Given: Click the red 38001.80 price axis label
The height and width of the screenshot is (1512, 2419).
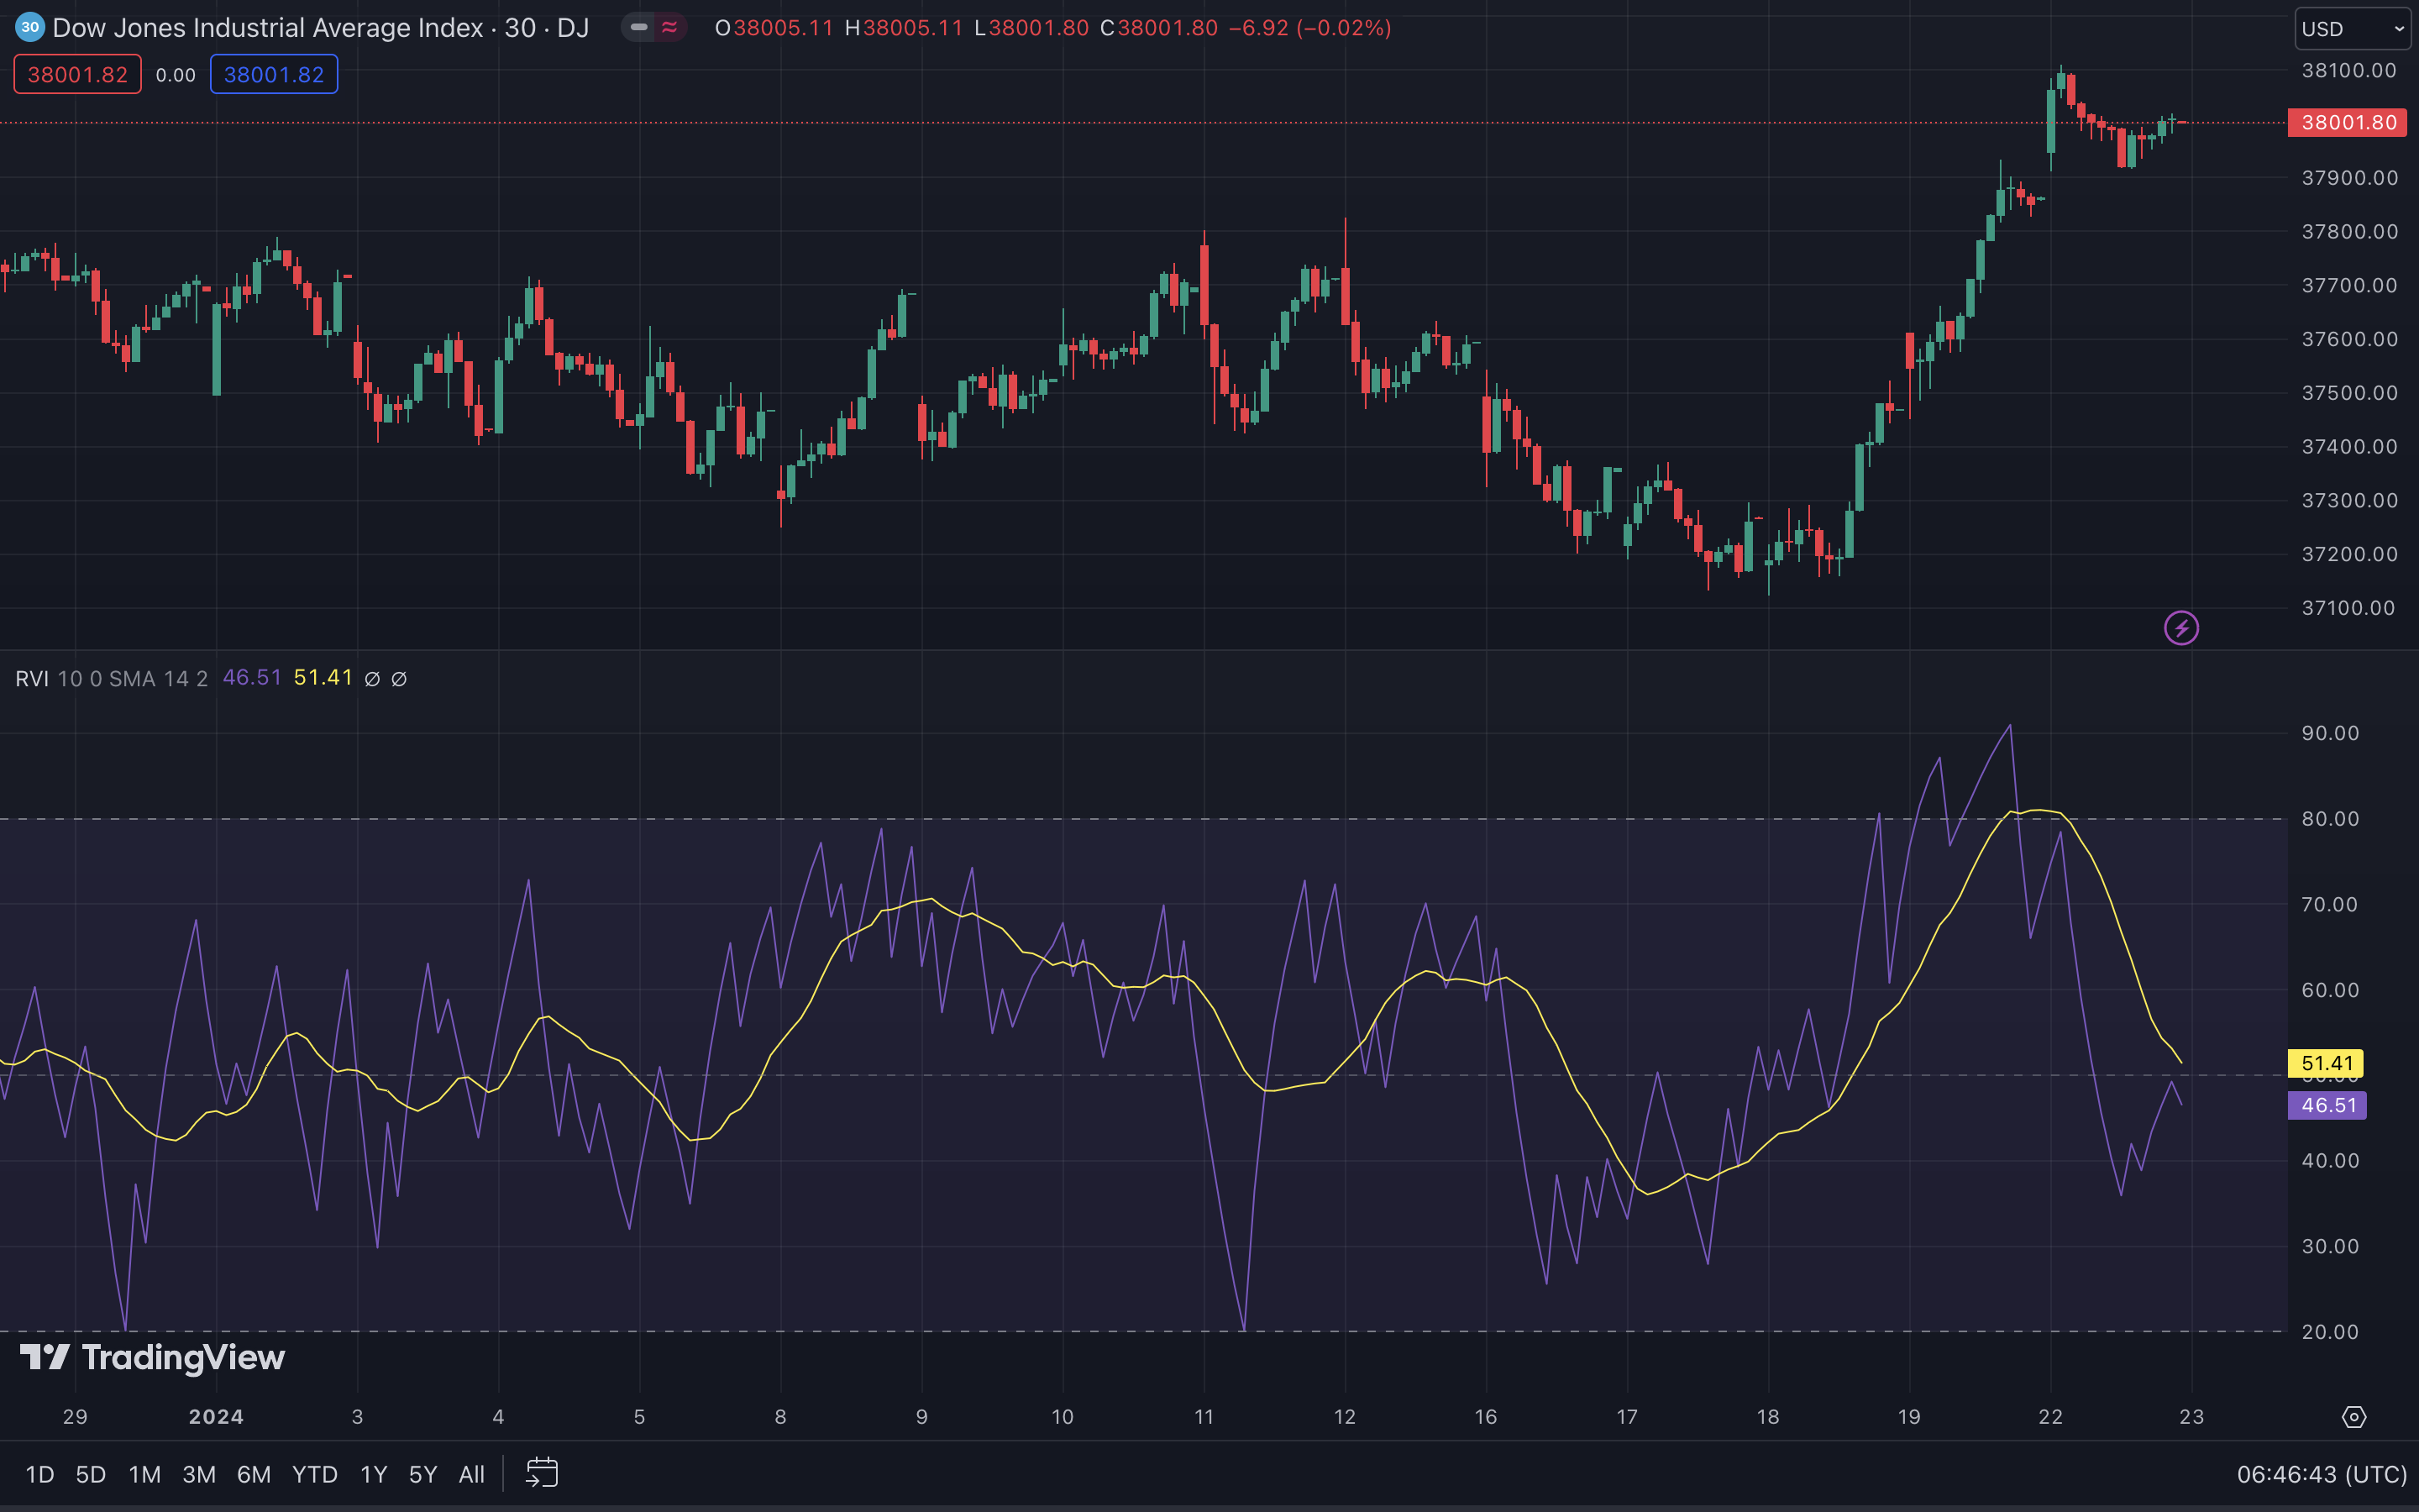Looking at the screenshot, I should [2348, 122].
